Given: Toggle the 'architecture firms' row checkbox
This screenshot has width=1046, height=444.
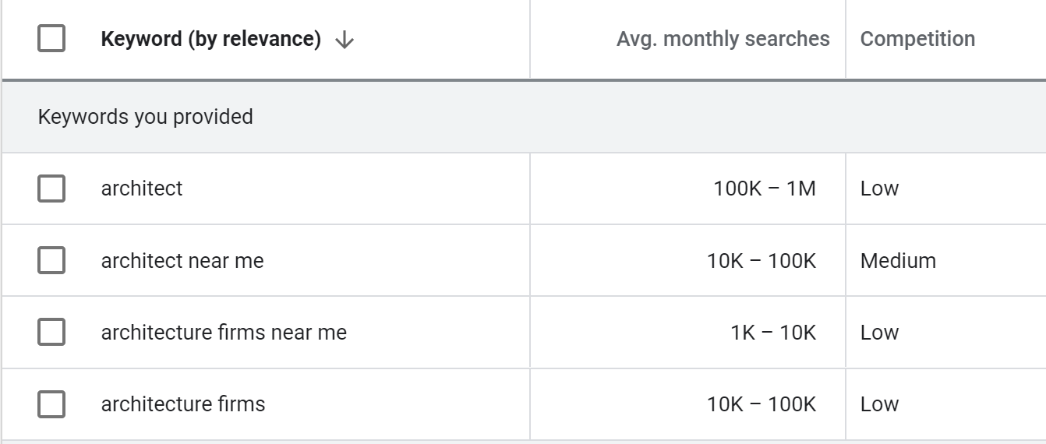Looking at the screenshot, I should tap(51, 404).
